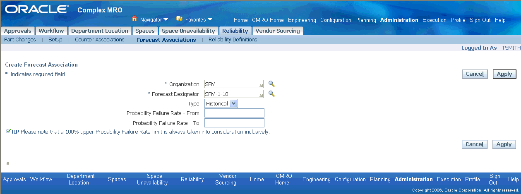Click the Create Forecast Association heading
The width and height of the screenshot is (521, 194).
tap(41, 65)
